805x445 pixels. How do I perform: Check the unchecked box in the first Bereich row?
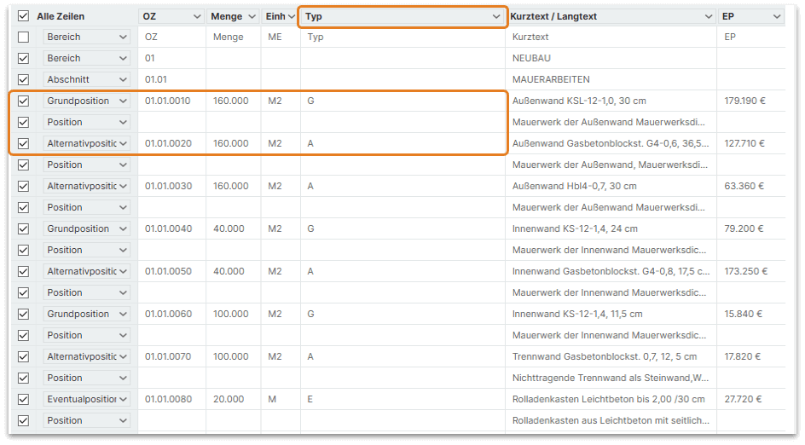tap(23, 38)
